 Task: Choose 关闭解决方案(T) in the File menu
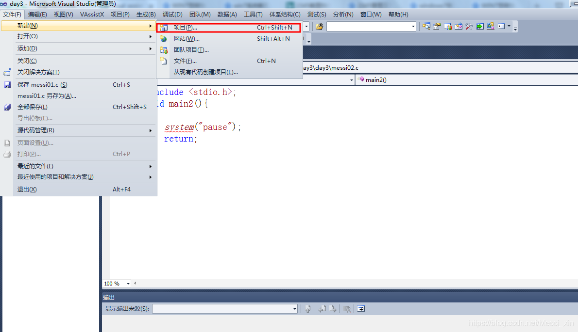tap(79, 72)
